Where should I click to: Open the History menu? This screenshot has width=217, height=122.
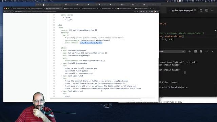pyautogui.click(x=24, y=1)
